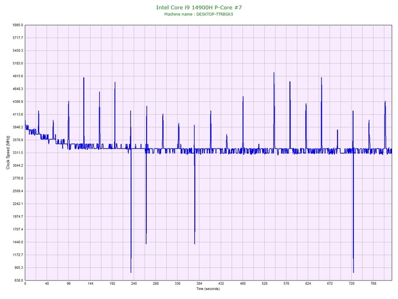398x299 pixels.
Task: Click the y-axis value 5717.7
Action: coord(18,38)
